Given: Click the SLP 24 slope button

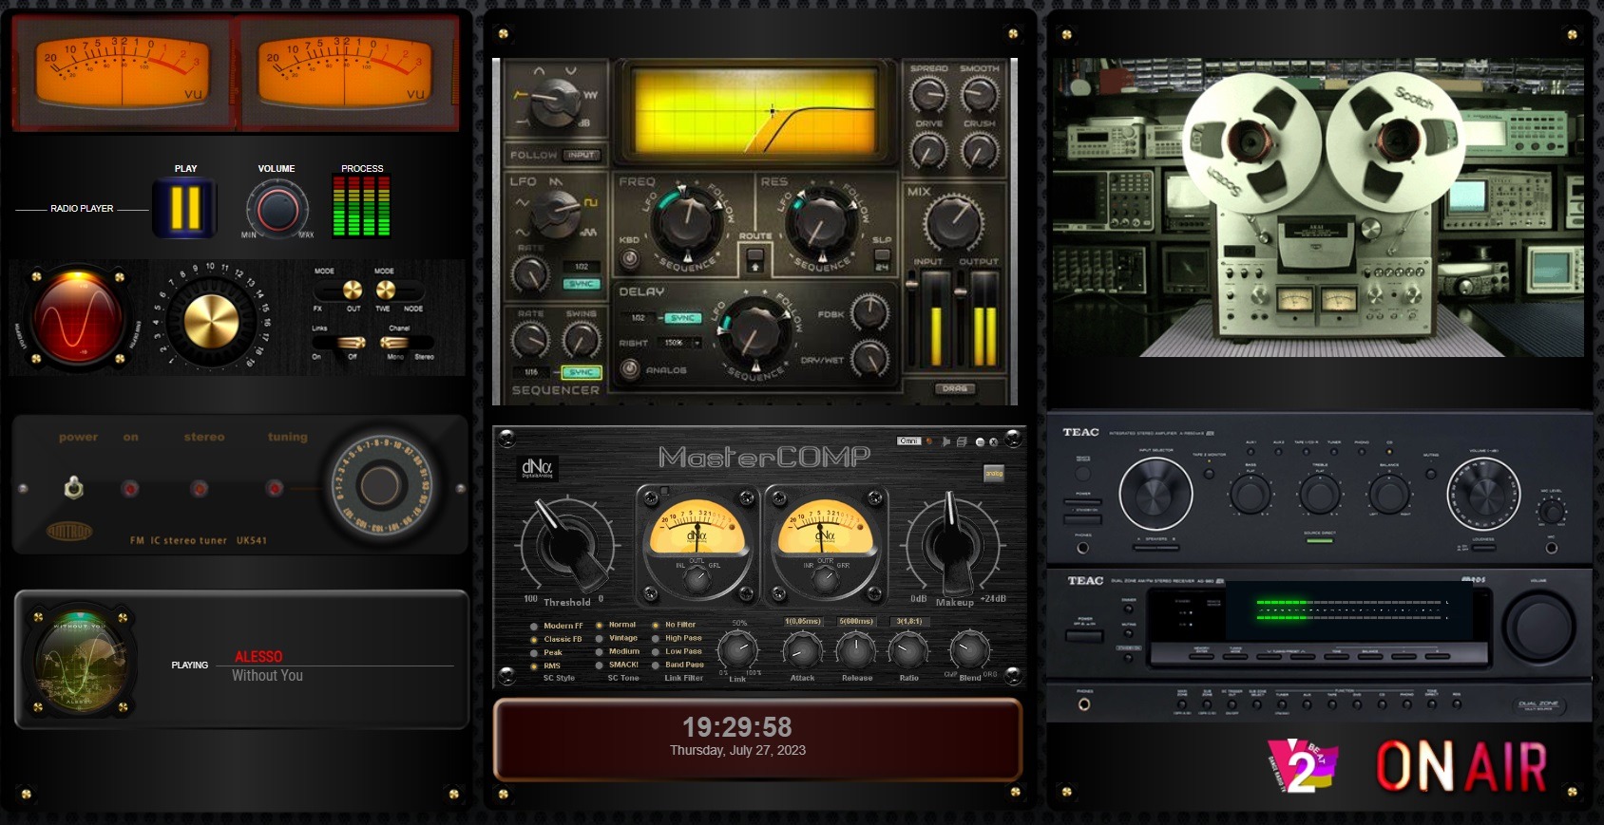Looking at the screenshot, I should coord(882,259).
